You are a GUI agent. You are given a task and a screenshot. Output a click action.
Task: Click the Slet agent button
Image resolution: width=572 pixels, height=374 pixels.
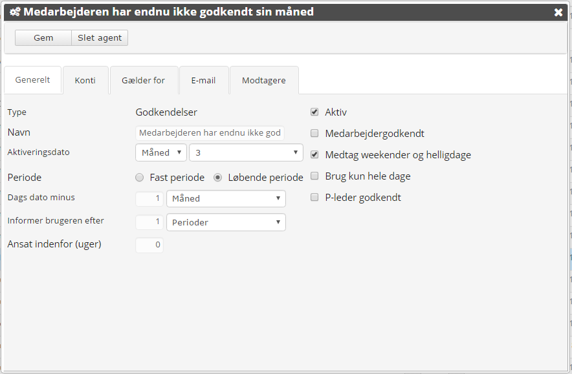[x=99, y=37]
